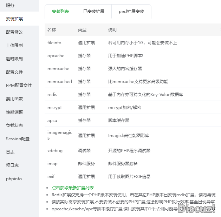Open Session配置 in the left menu
Image resolution: width=221 pixels, height=217 pixels.
coord(18,139)
